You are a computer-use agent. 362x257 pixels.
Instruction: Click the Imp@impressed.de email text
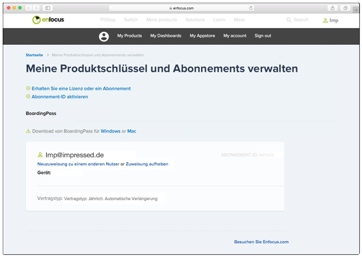click(74, 155)
